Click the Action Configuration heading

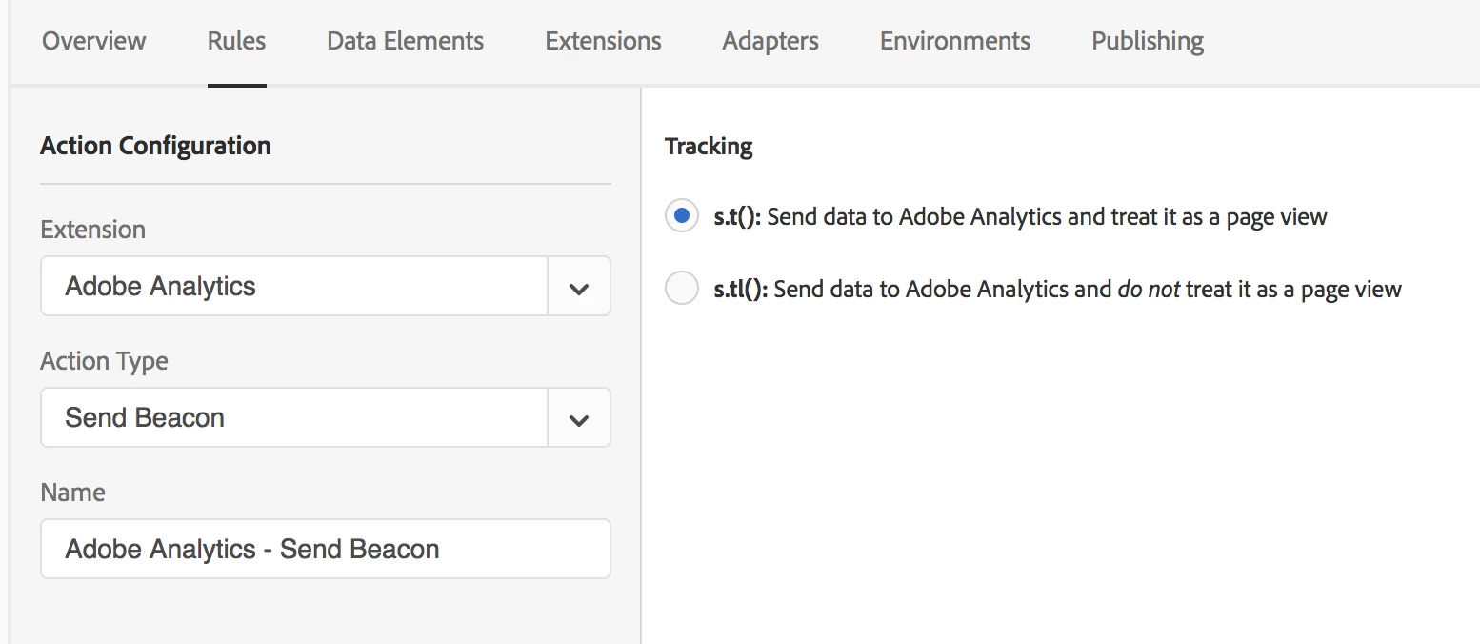coord(155,146)
